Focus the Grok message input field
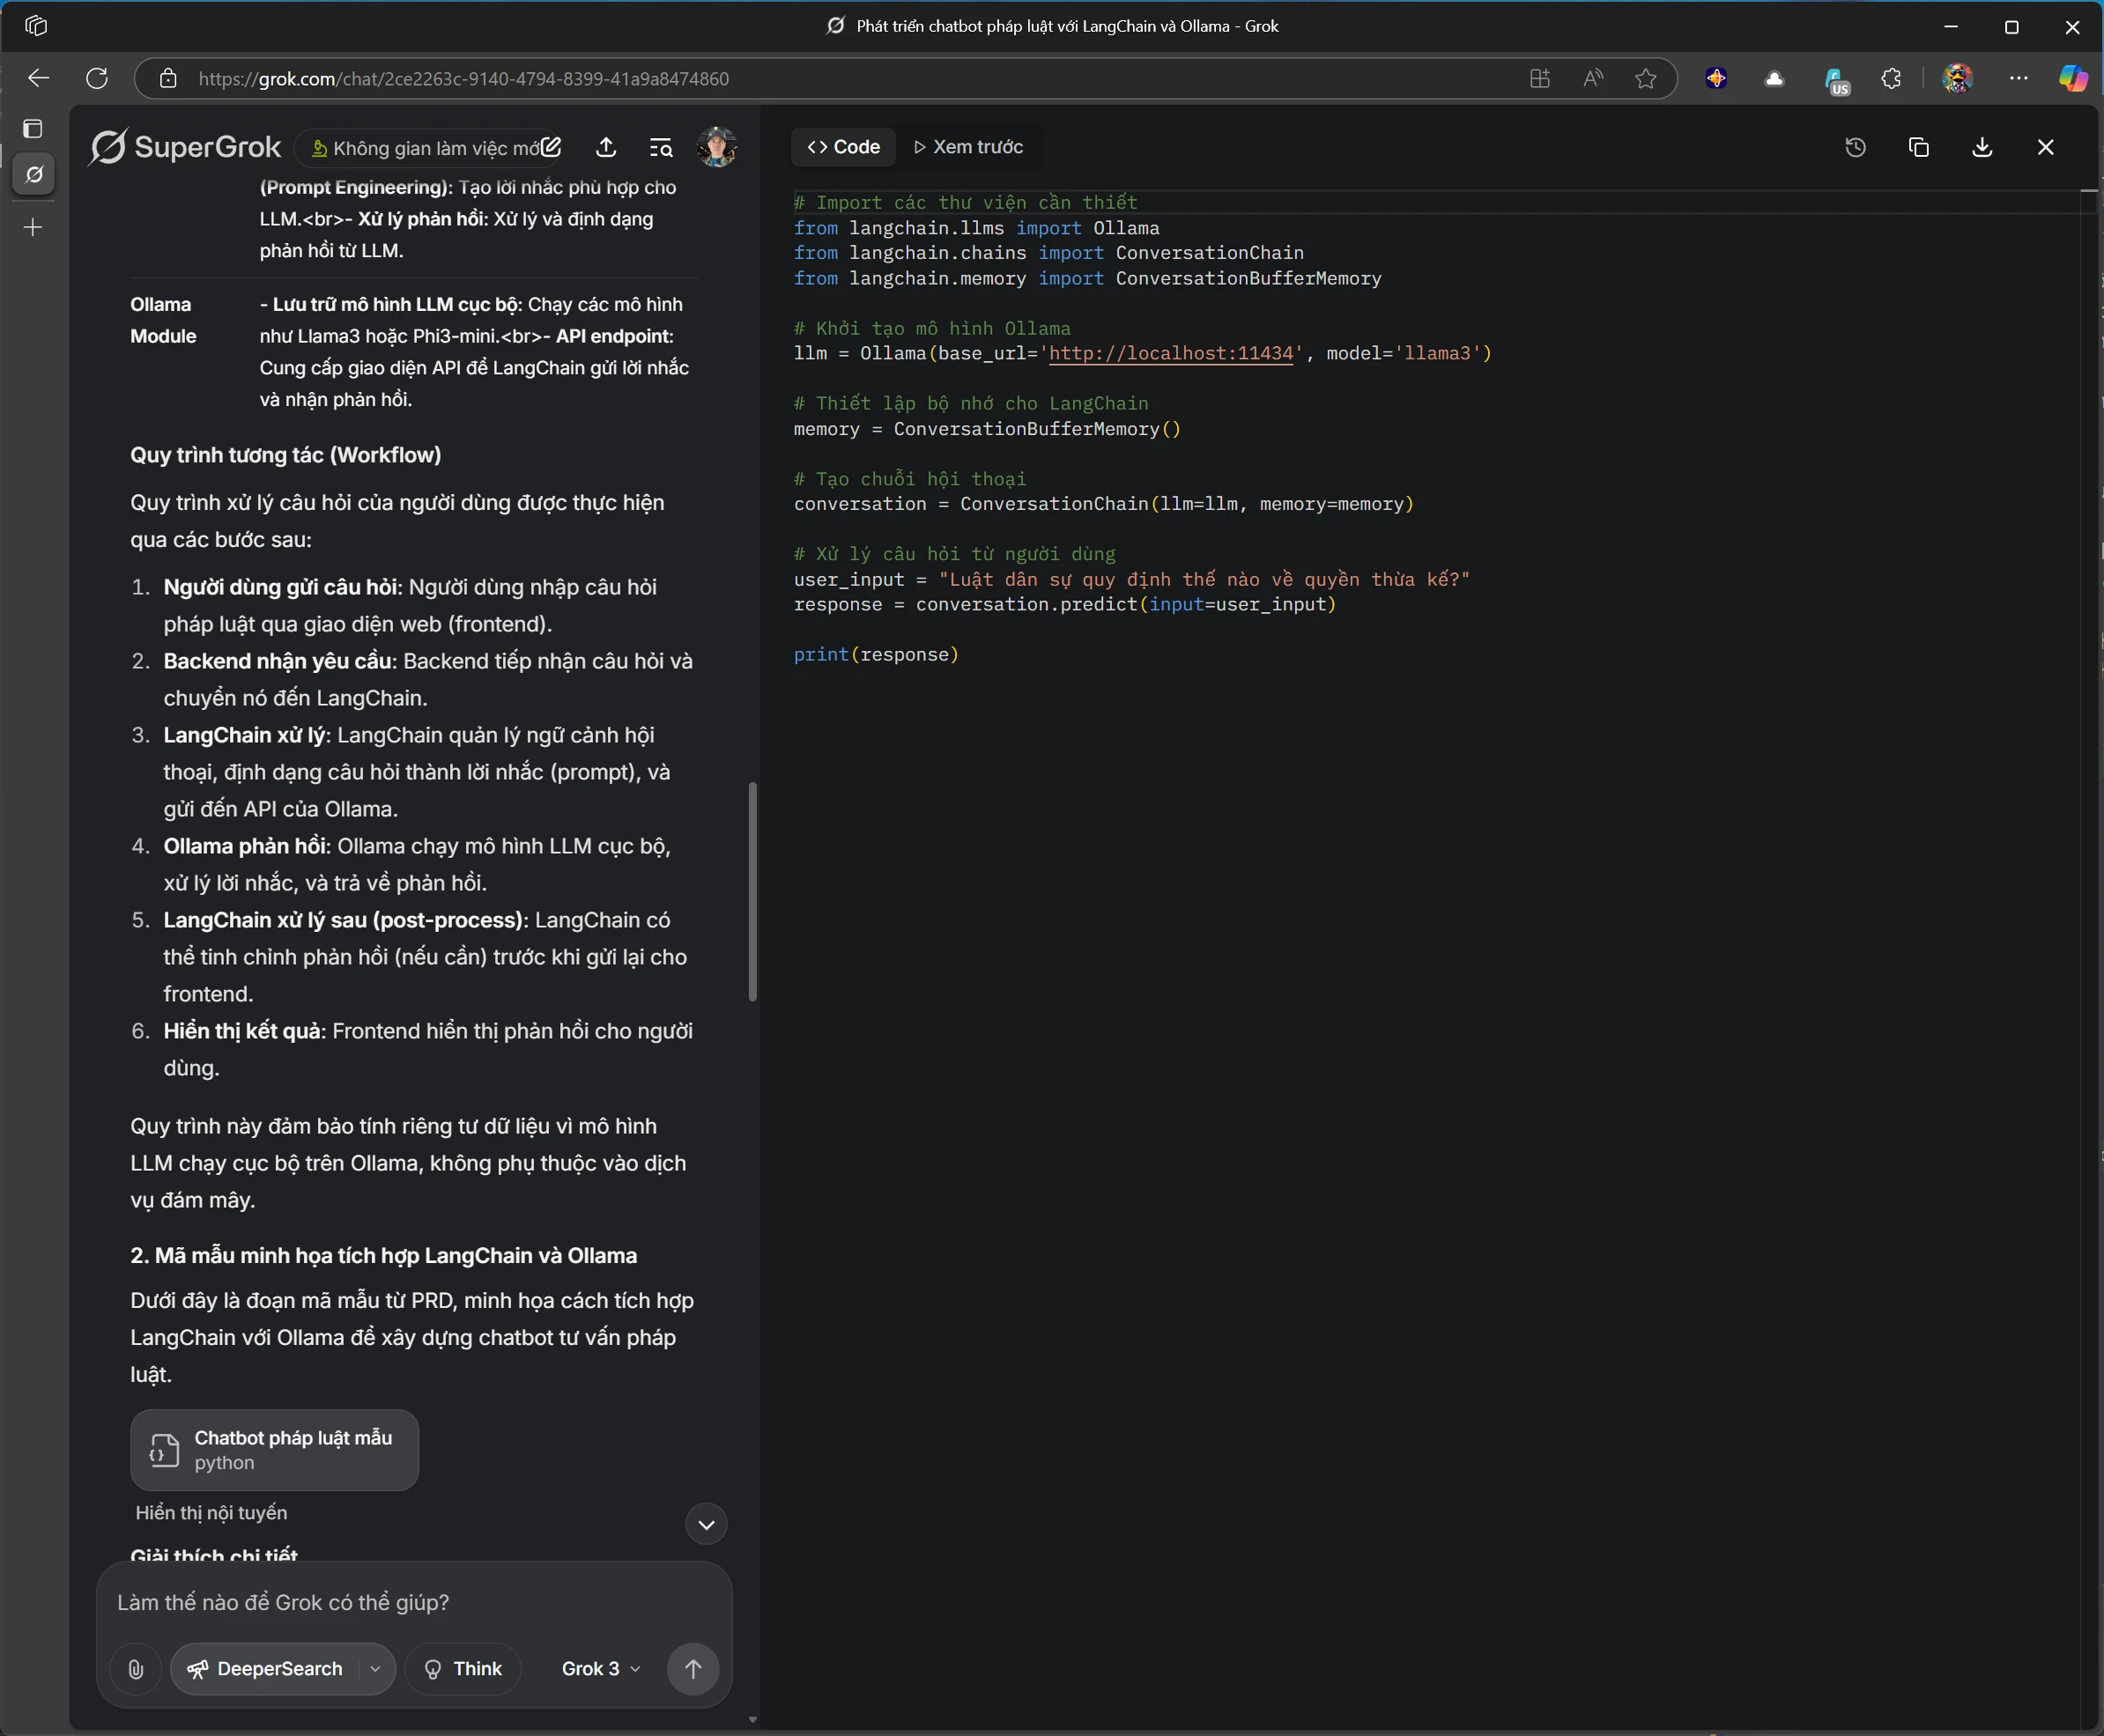The width and height of the screenshot is (2104, 1736). (x=414, y=1602)
